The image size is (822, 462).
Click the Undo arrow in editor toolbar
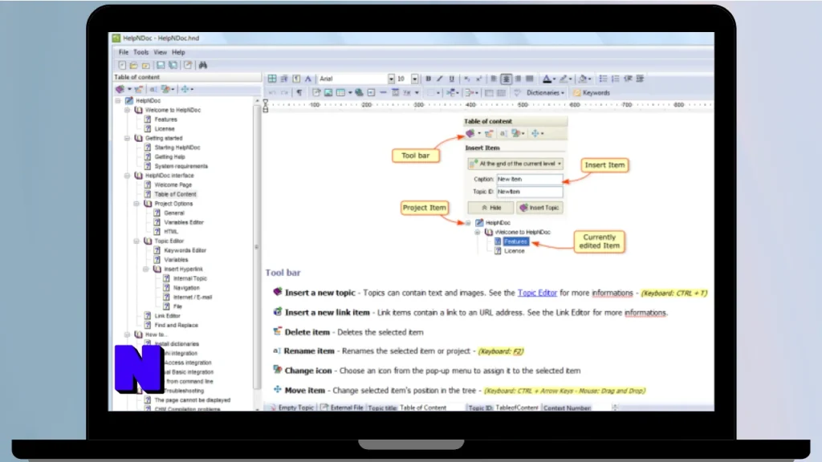[272, 93]
